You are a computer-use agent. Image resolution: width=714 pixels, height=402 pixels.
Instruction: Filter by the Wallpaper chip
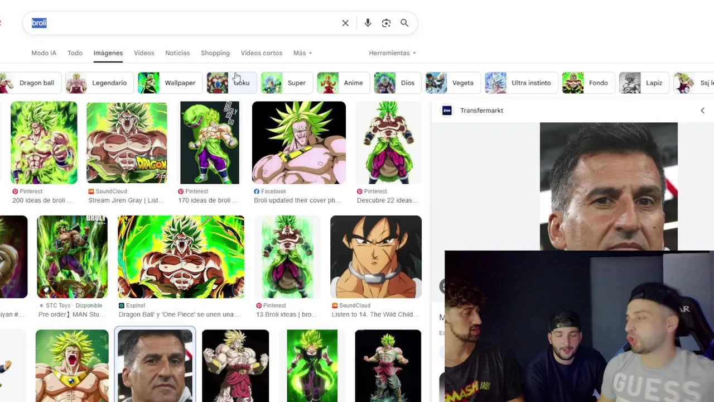pos(170,83)
